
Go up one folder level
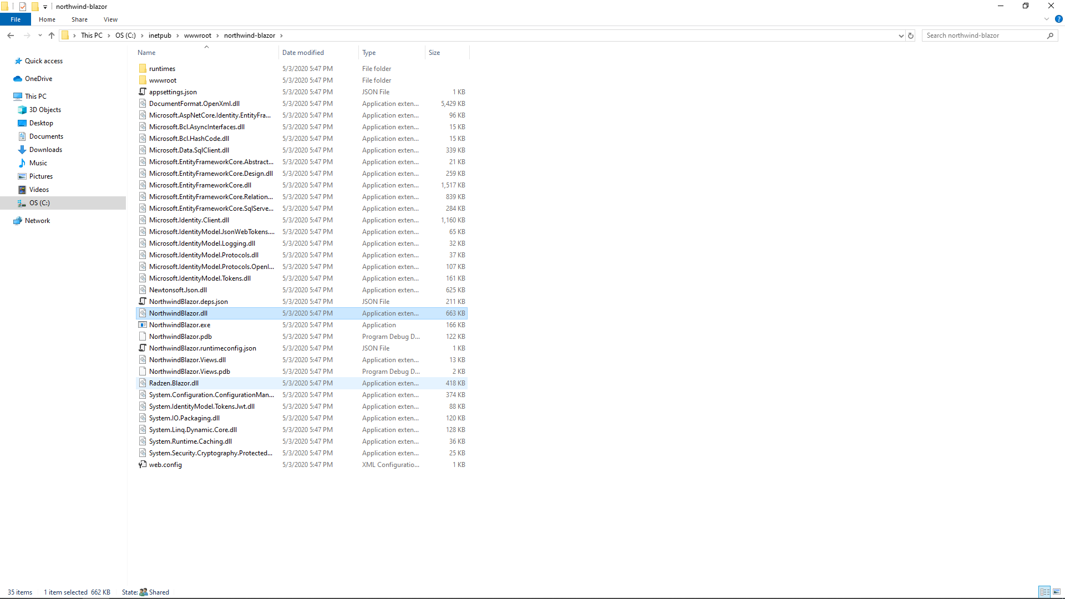[x=52, y=35]
